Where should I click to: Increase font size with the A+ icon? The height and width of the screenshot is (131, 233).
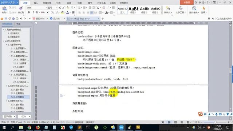60,8
